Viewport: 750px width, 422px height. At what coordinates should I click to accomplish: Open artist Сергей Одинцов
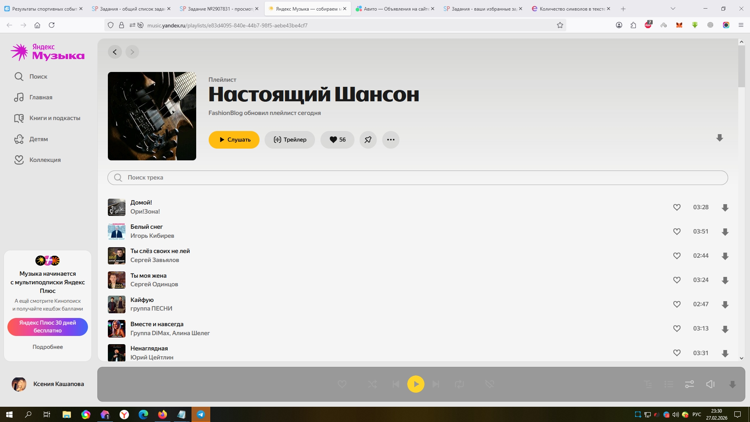(154, 284)
